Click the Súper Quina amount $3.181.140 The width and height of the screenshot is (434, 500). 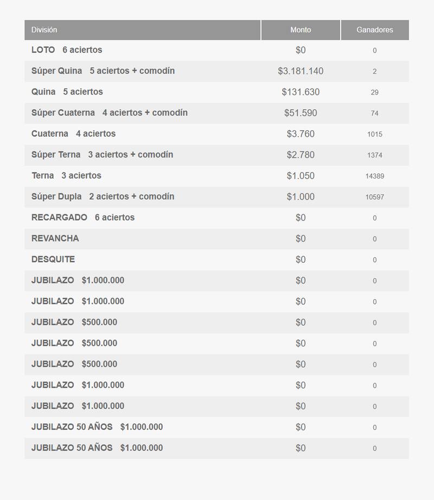pos(301,71)
